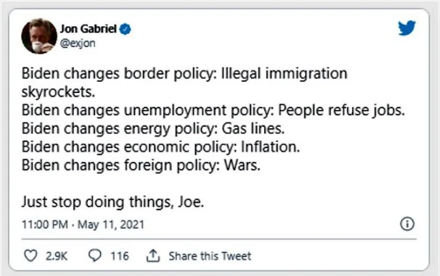Click the foreign policy Wars sentence
This screenshot has width=440, height=276.
(141, 165)
